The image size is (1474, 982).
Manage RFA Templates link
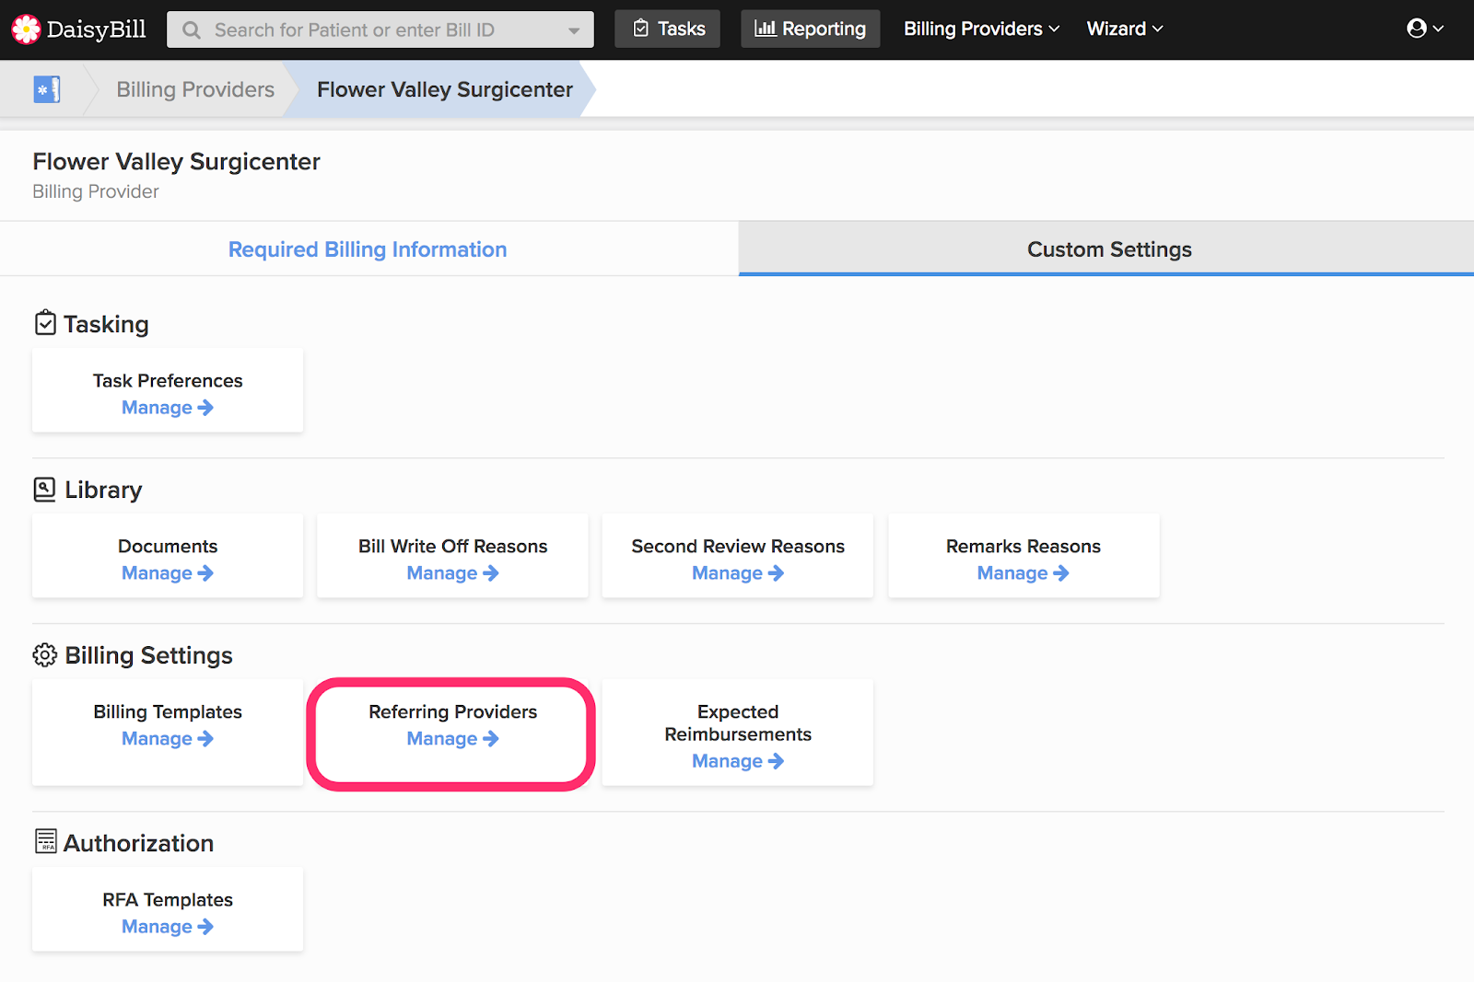coord(168,926)
